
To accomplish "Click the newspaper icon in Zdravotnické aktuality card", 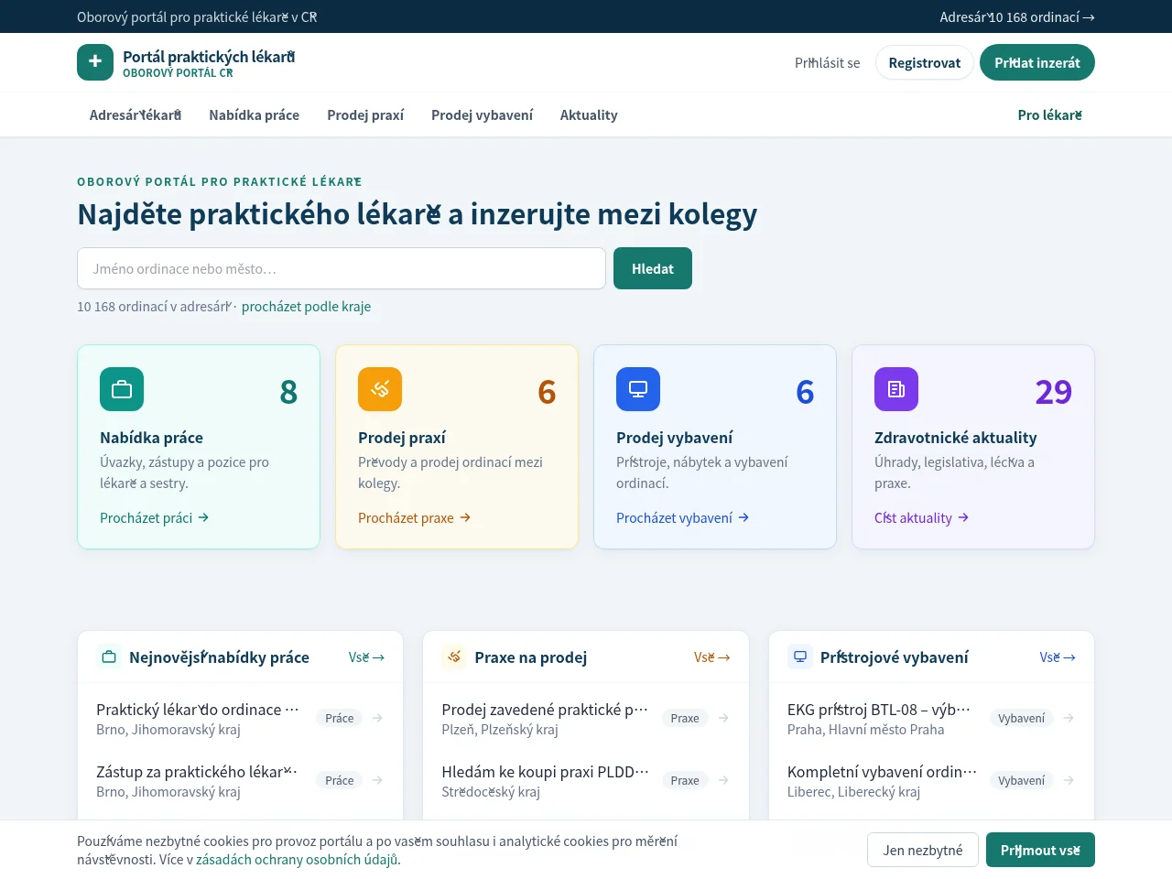I will (896, 389).
